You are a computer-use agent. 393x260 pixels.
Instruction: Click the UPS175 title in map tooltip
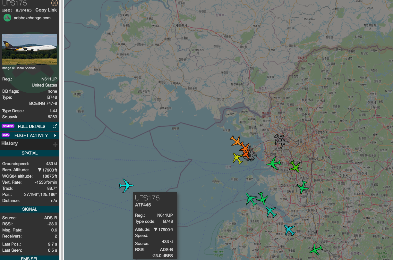point(147,198)
